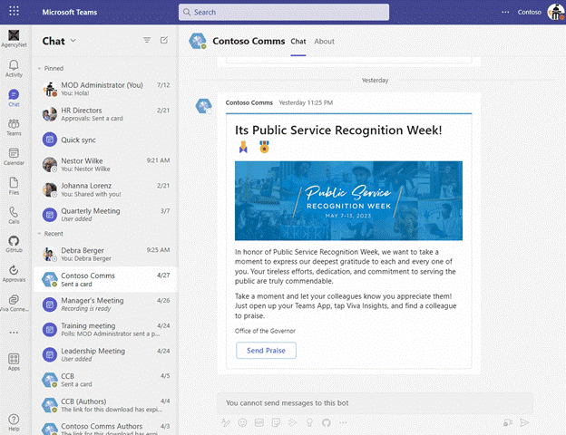
Task: Click the Sticker icon in compose toolbar
Action: click(276, 422)
